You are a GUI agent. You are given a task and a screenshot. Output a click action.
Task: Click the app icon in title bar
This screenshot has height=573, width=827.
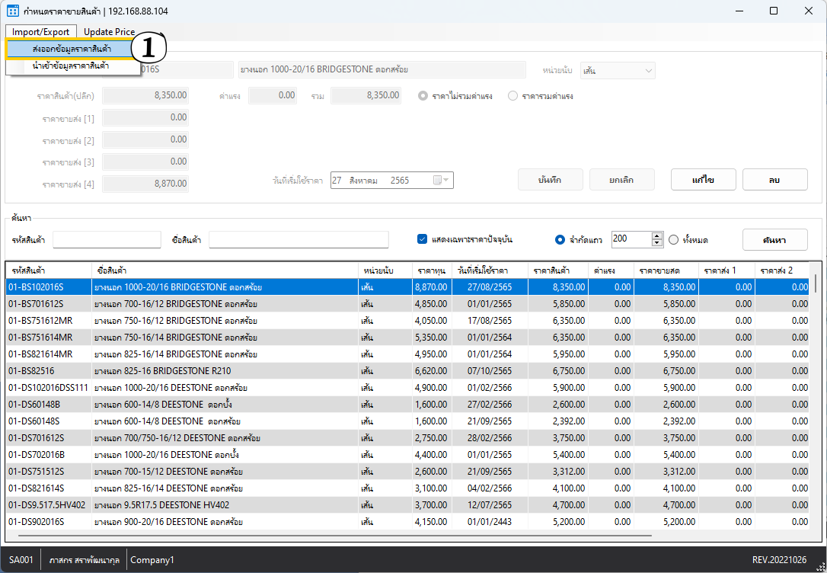tap(12, 11)
